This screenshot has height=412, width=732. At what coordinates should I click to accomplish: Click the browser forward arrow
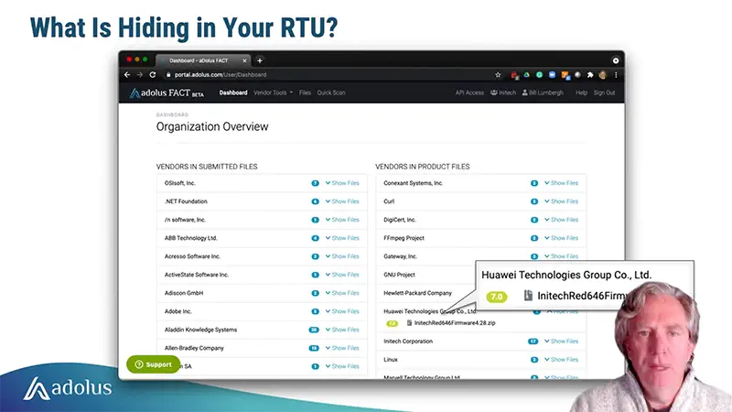pyautogui.click(x=140, y=75)
